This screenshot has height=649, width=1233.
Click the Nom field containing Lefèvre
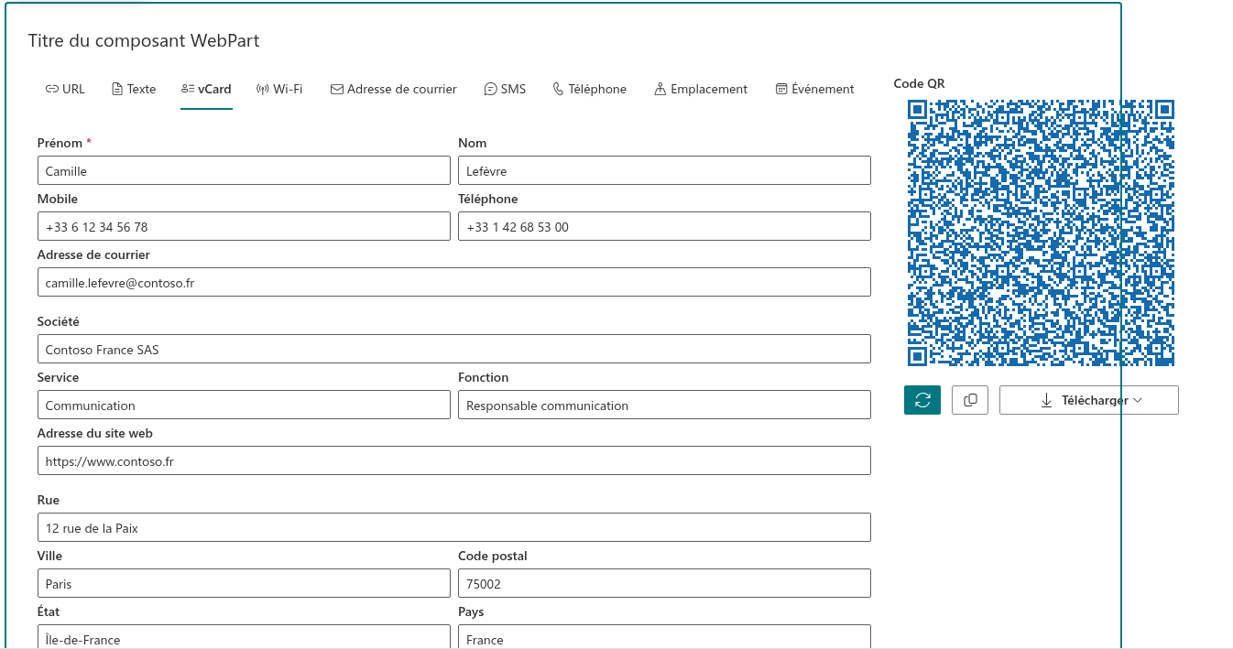[664, 171]
